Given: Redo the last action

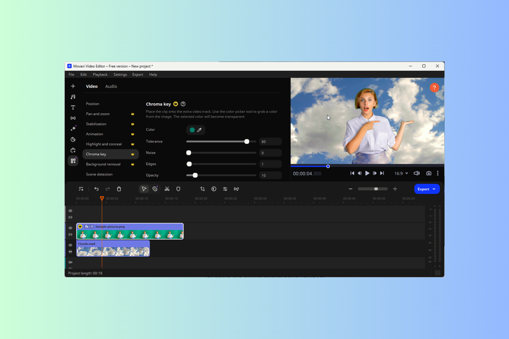Looking at the screenshot, I should click(x=108, y=189).
